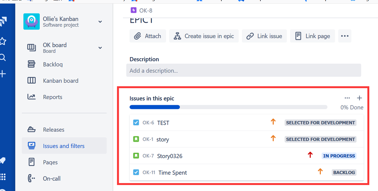
Task: Click the Issues in this epic heading
Action: click(x=152, y=98)
